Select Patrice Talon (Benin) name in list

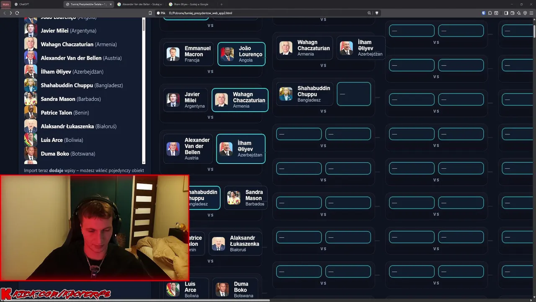(65, 112)
